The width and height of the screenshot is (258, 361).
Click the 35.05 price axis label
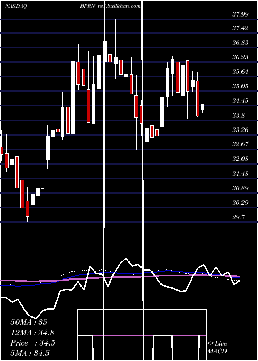click(x=240, y=86)
